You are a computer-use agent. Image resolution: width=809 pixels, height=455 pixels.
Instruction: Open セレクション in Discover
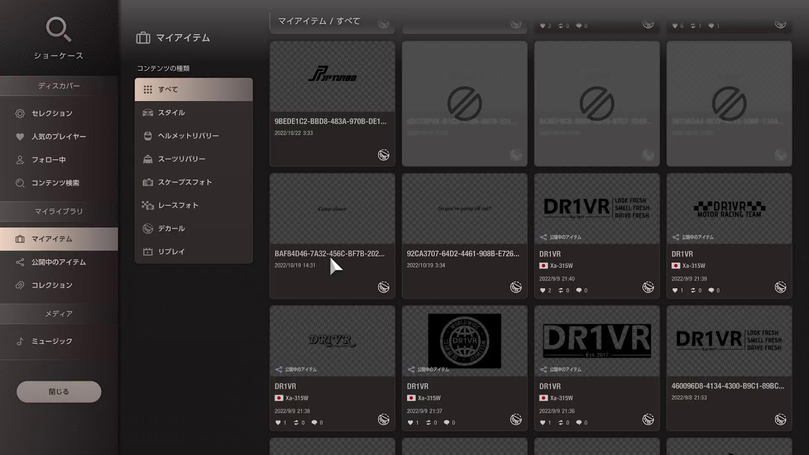tap(59, 113)
